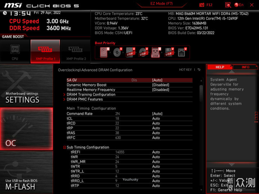Screen dimensions: 259x194
Task: Select optical disc boot priority device
Action: (117, 52)
